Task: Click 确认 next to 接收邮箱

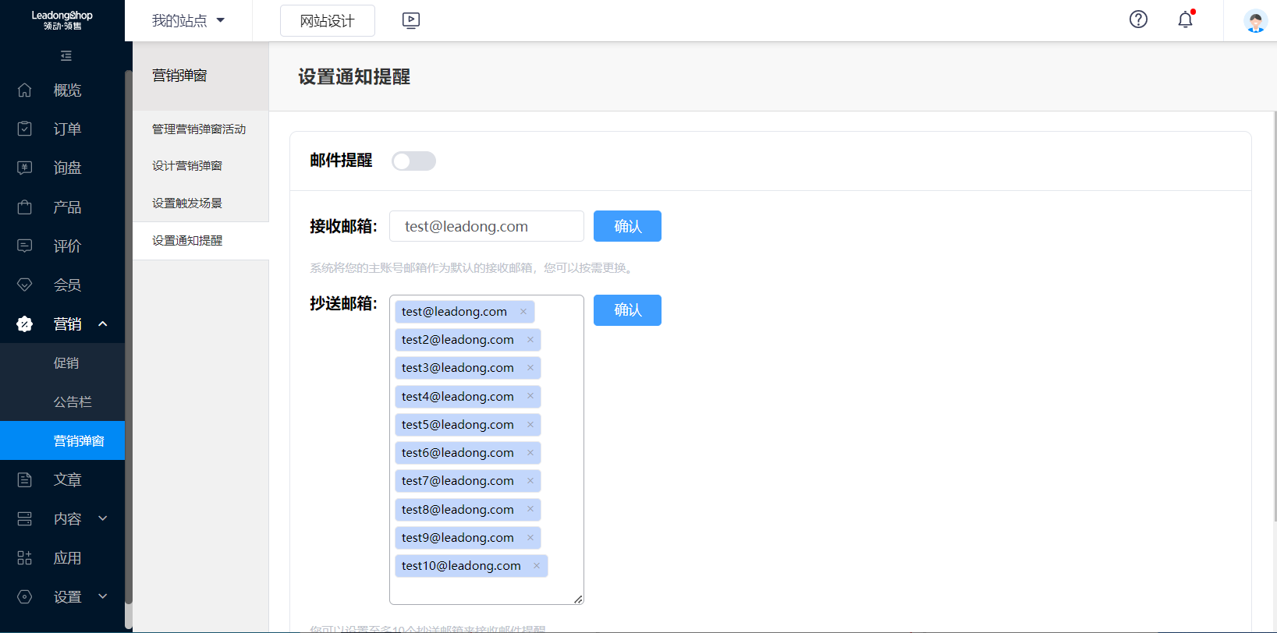Action: point(627,226)
